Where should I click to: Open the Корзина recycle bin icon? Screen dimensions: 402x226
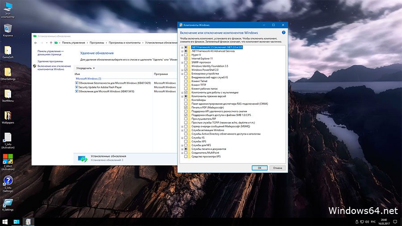8,28
